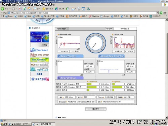The height and width of the screenshot is (126, 168).
Task: Open Favorites star icon
Action: tap(44, 9)
